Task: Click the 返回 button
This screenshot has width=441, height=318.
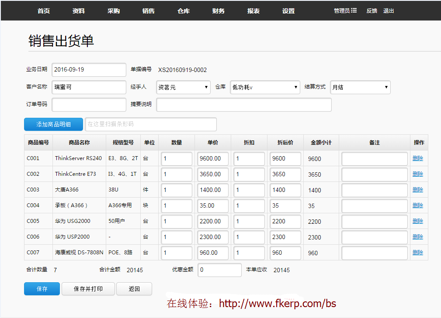Action: [134, 289]
